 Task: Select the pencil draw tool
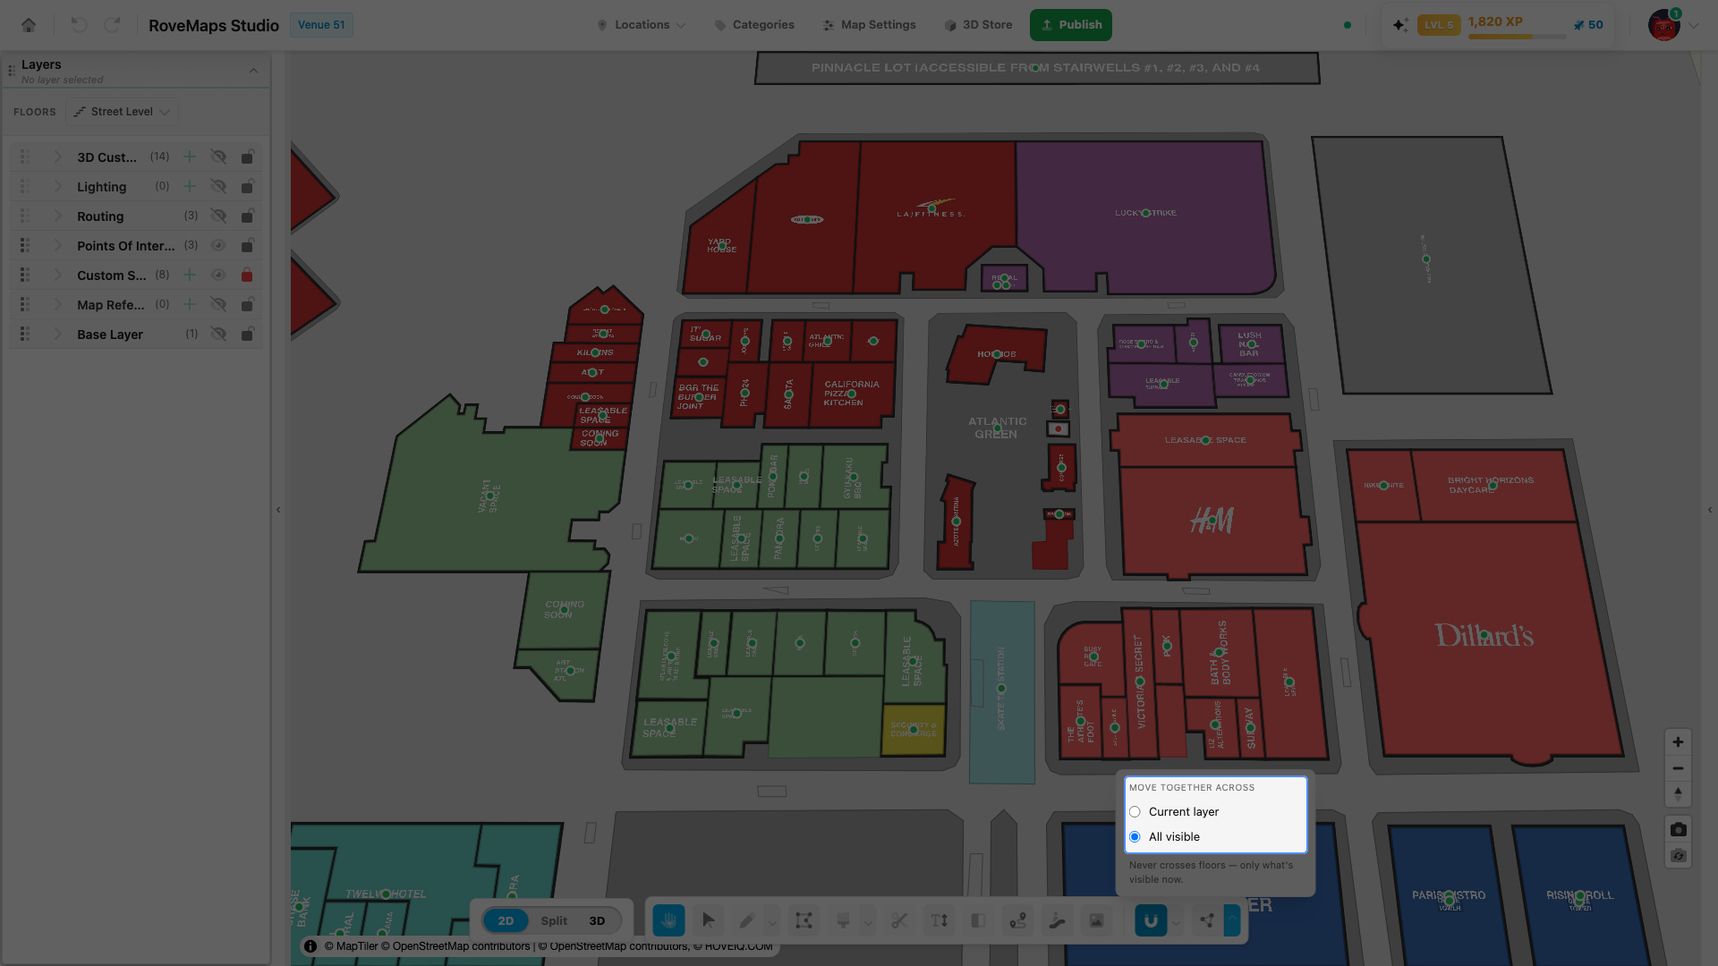coord(747,920)
